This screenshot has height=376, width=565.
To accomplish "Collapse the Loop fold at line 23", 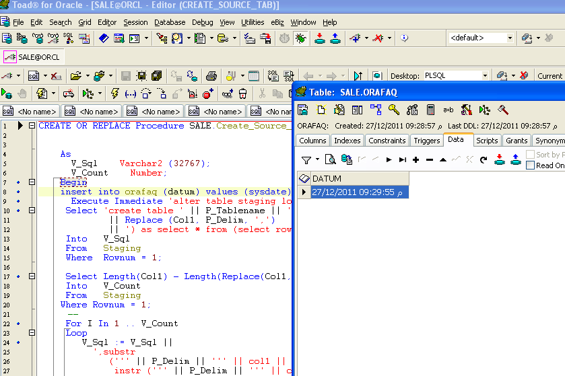I will coord(32,333).
